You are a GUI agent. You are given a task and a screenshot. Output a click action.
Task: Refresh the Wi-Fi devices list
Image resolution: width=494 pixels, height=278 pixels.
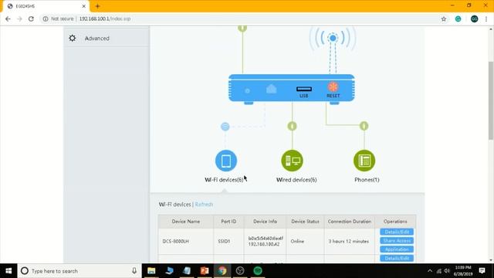[x=204, y=204]
